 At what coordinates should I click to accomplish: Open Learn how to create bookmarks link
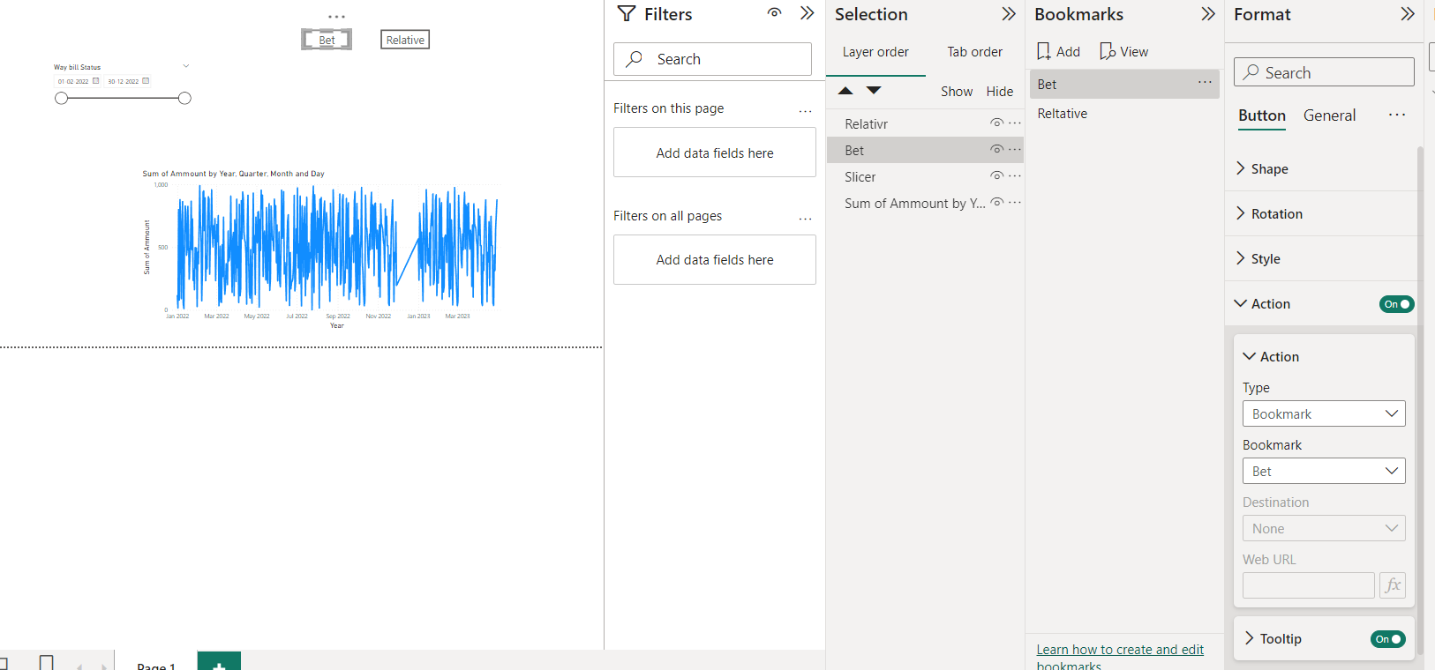(1120, 657)
